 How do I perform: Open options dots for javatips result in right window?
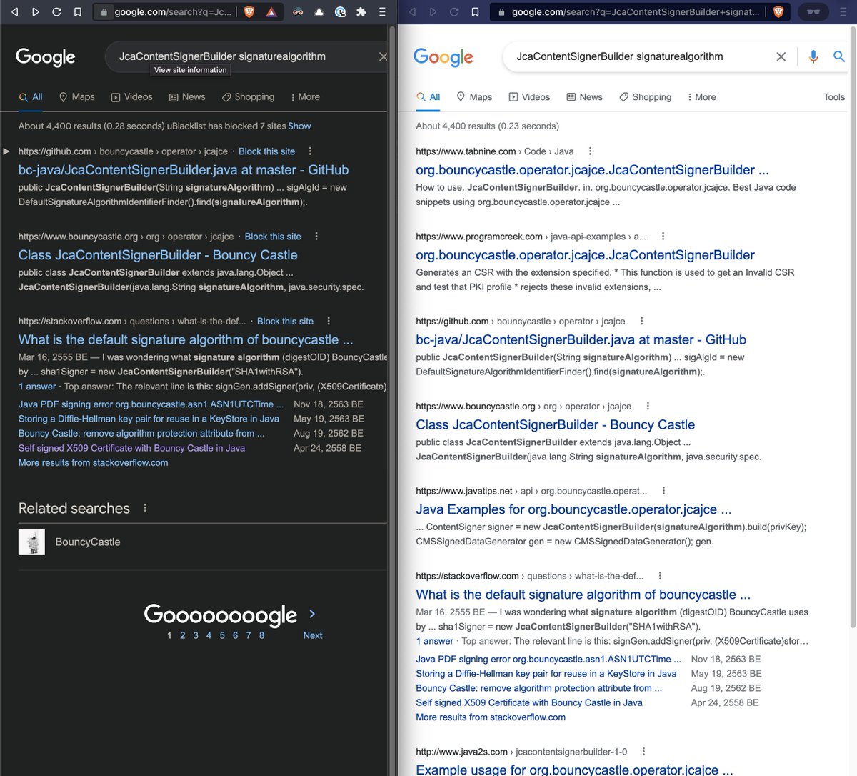(x=663, y=491)
